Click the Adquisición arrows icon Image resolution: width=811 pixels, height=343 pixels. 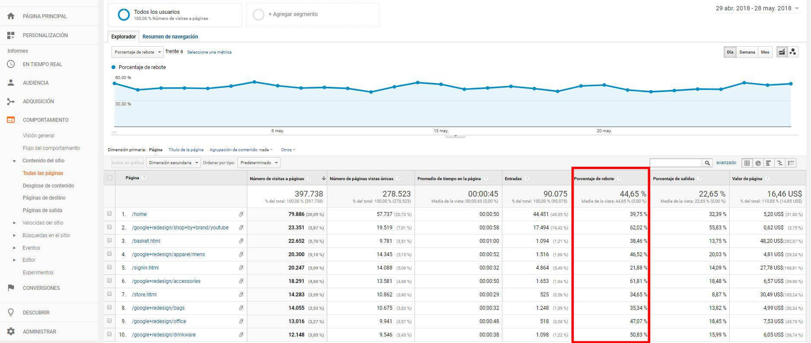point(11,101)
